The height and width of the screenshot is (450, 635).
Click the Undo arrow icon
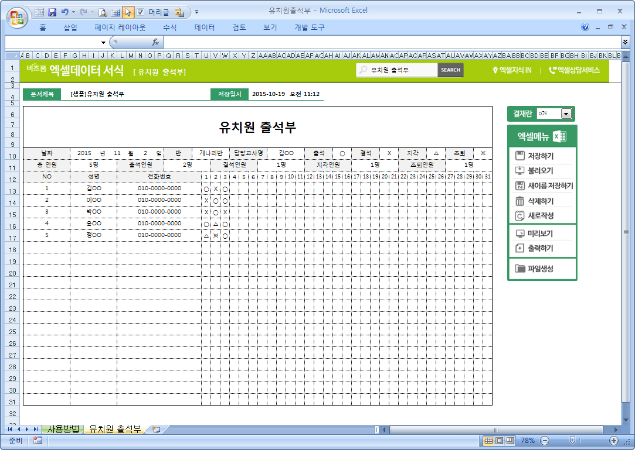point(64,12)
